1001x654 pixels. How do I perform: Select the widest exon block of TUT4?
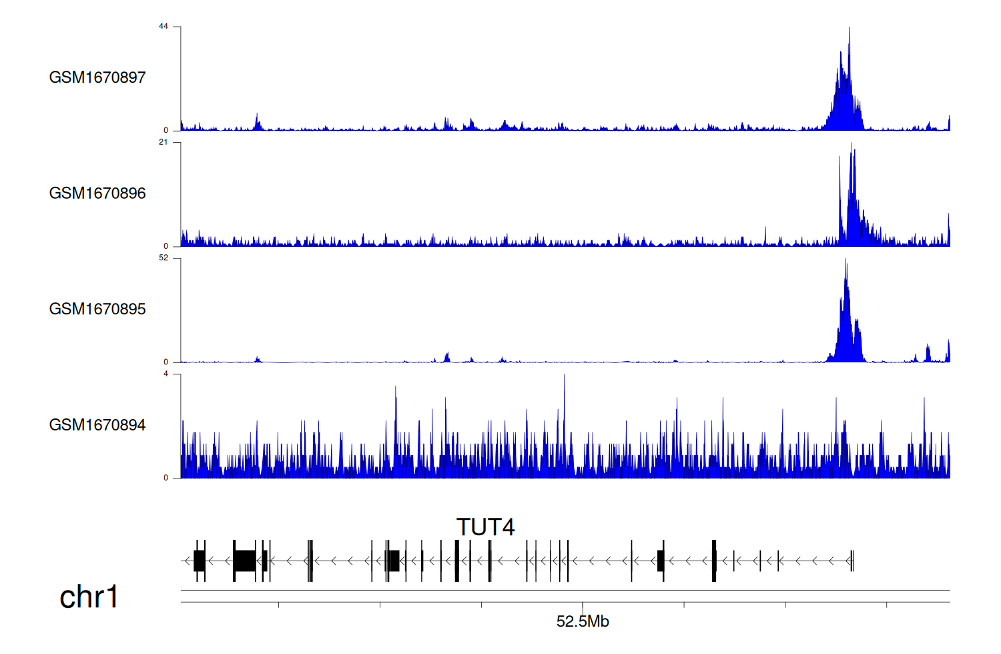[244, 561]
